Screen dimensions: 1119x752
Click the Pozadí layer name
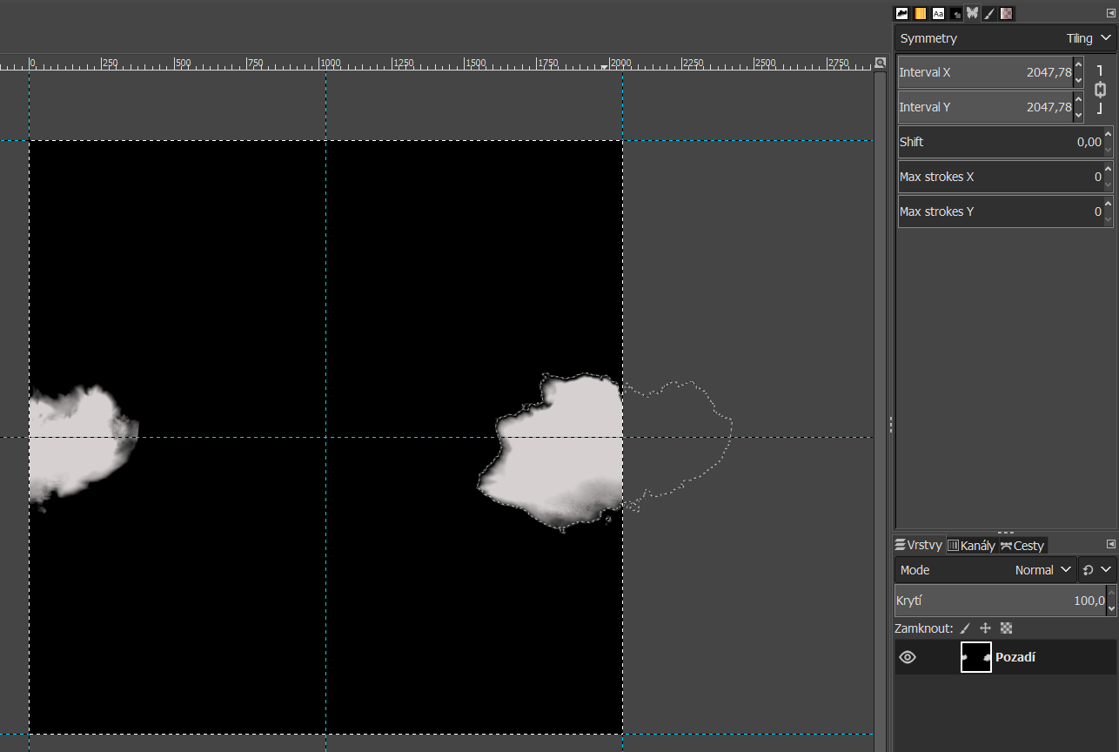[x=1015, y=657]
